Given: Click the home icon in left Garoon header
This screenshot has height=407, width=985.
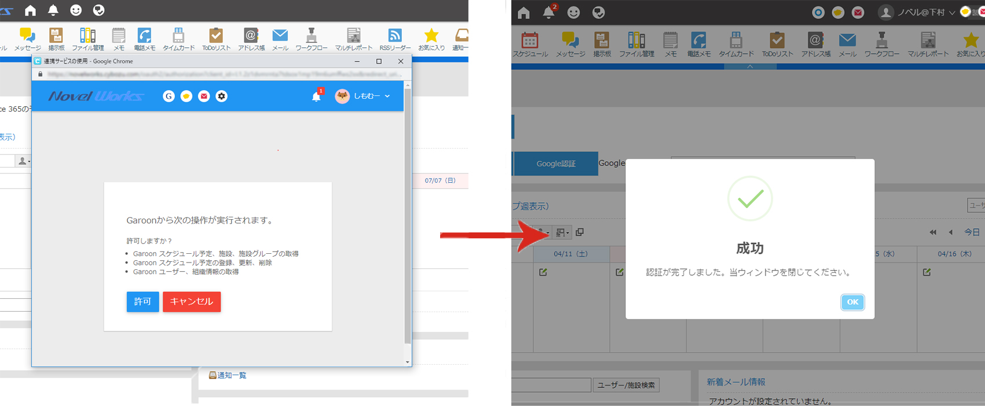Looking at the screenshot, I should point(31,10).
